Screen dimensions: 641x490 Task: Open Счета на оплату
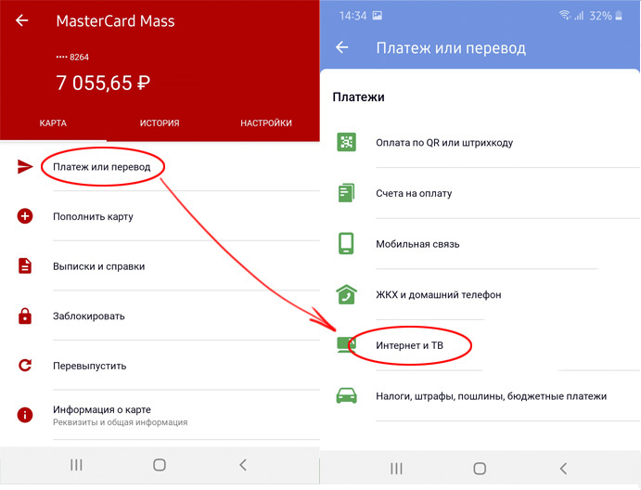[x=481, y=193]
